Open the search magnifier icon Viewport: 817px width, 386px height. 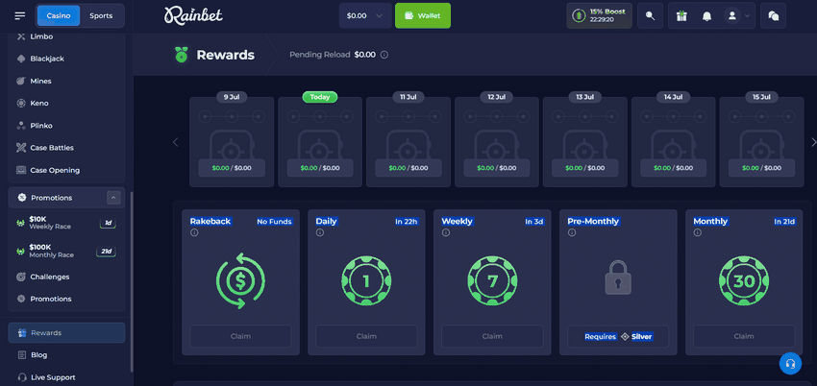[651, 16]
